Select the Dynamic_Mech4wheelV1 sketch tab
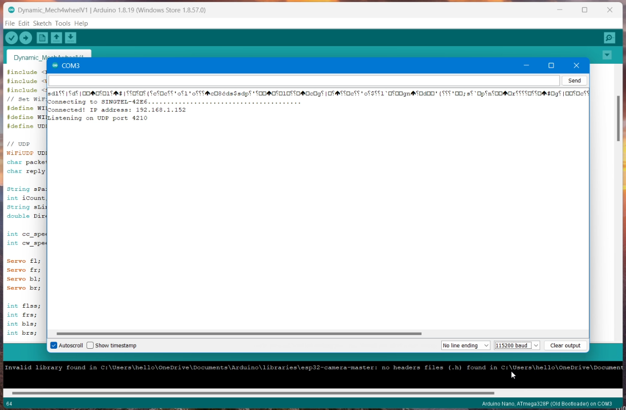Screen dimensions: 626x410 coord(48,57)
